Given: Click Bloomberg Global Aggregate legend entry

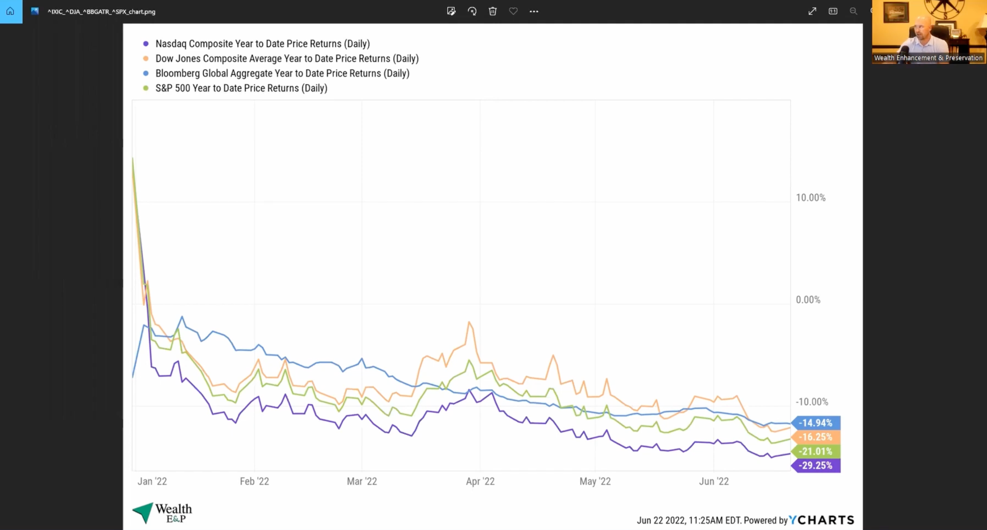Looking at the screenshot, I should [x=282, y=73].
